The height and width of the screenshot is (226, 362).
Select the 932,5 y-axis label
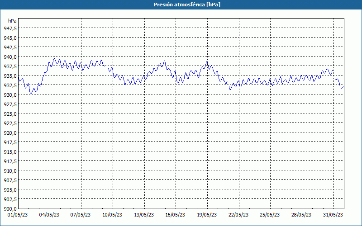pos(10,85)
